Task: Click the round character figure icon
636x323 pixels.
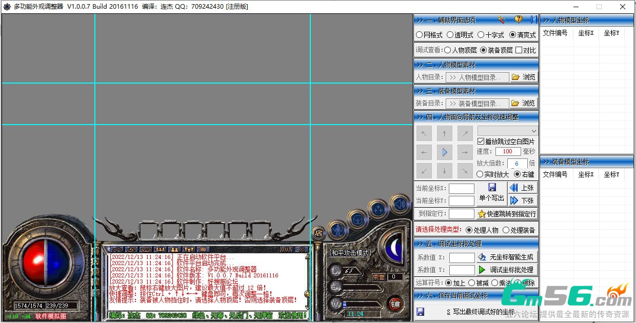Action: (337, 229)
